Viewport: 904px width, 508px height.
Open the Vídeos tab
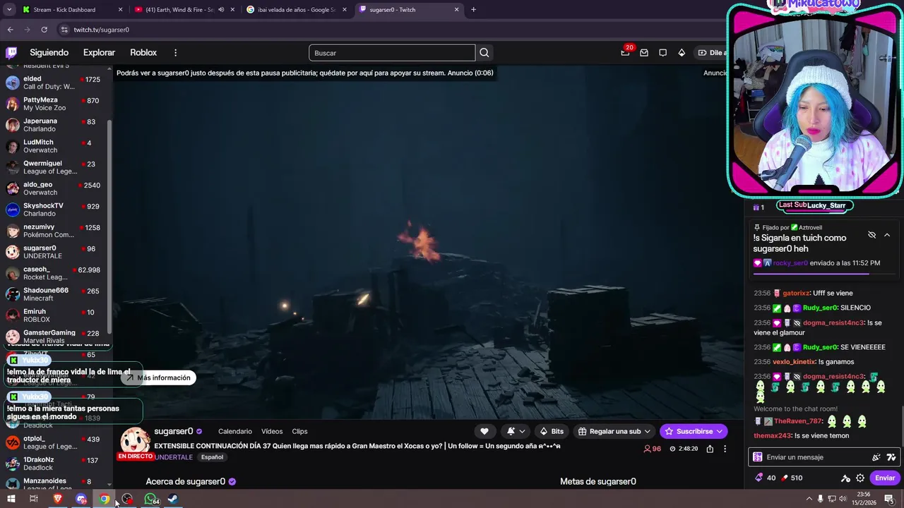tap(272, 431)
